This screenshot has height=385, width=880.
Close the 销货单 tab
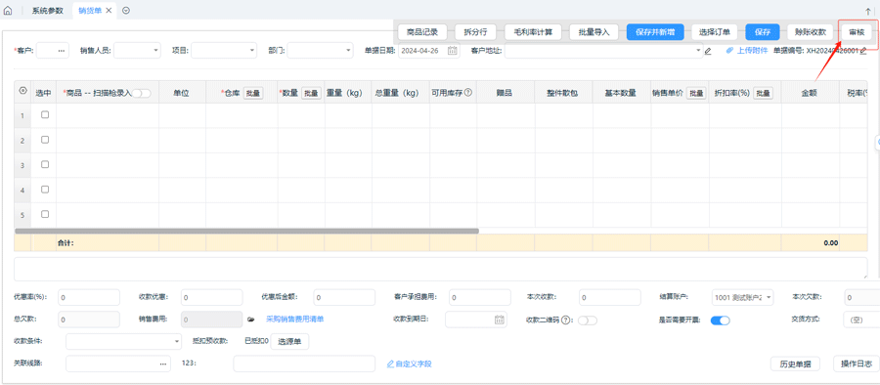[x=109, y=11]
